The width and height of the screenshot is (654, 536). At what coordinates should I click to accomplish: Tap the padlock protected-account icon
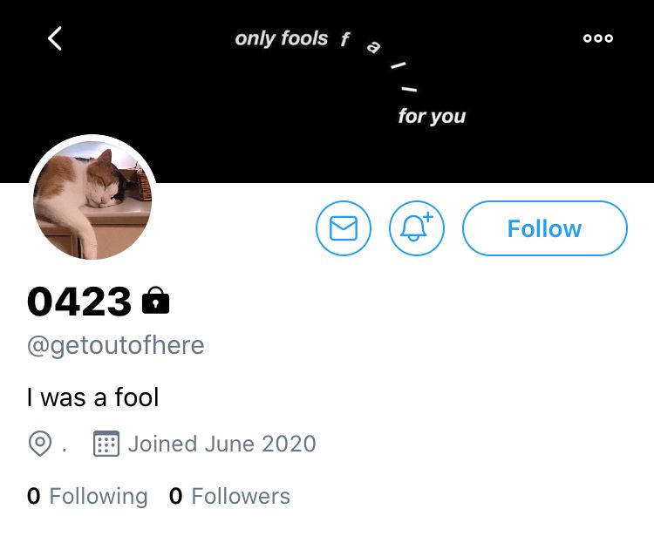155,300
